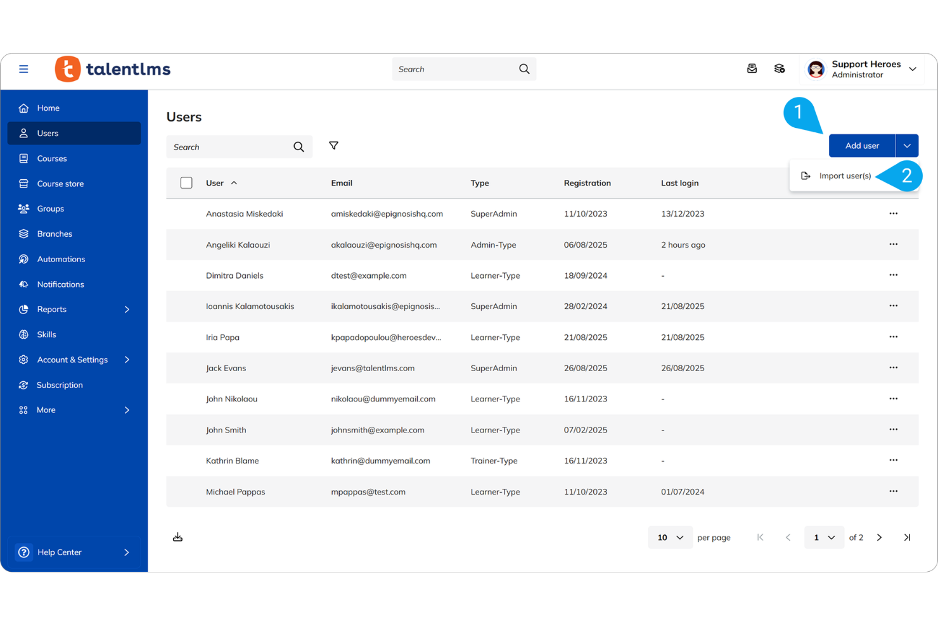Screen dimensions: 938x625
Task: Open the filter options next to the search bar
Action: coord(334,146)
